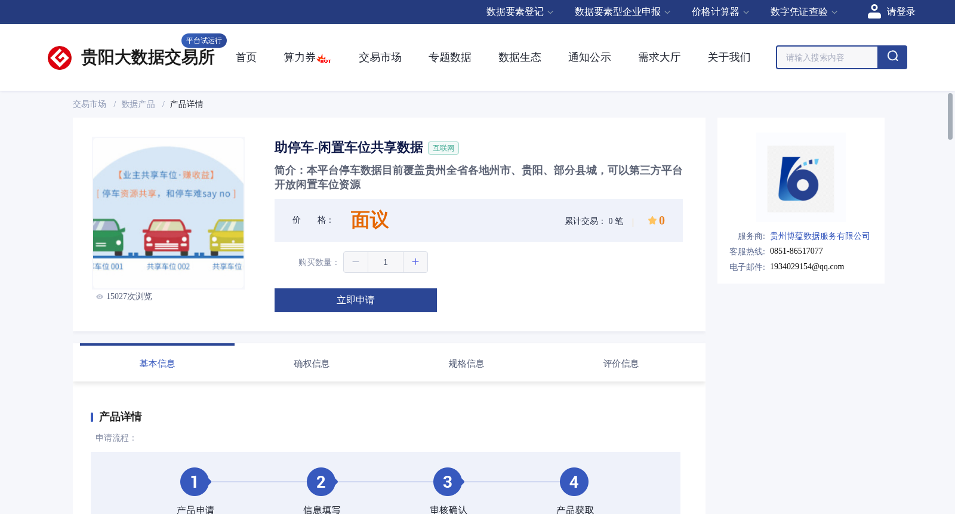Click the email 1934029154@qq.com
Screen dimensions: 955x514
[x=807, y=267]
